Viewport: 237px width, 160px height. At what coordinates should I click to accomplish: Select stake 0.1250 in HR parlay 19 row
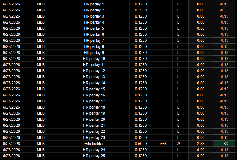140,113
